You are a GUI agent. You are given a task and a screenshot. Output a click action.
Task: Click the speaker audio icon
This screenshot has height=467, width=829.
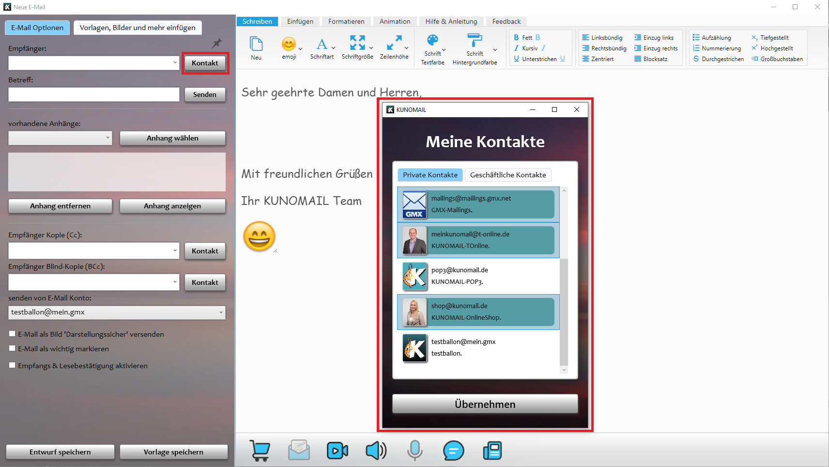376,451
